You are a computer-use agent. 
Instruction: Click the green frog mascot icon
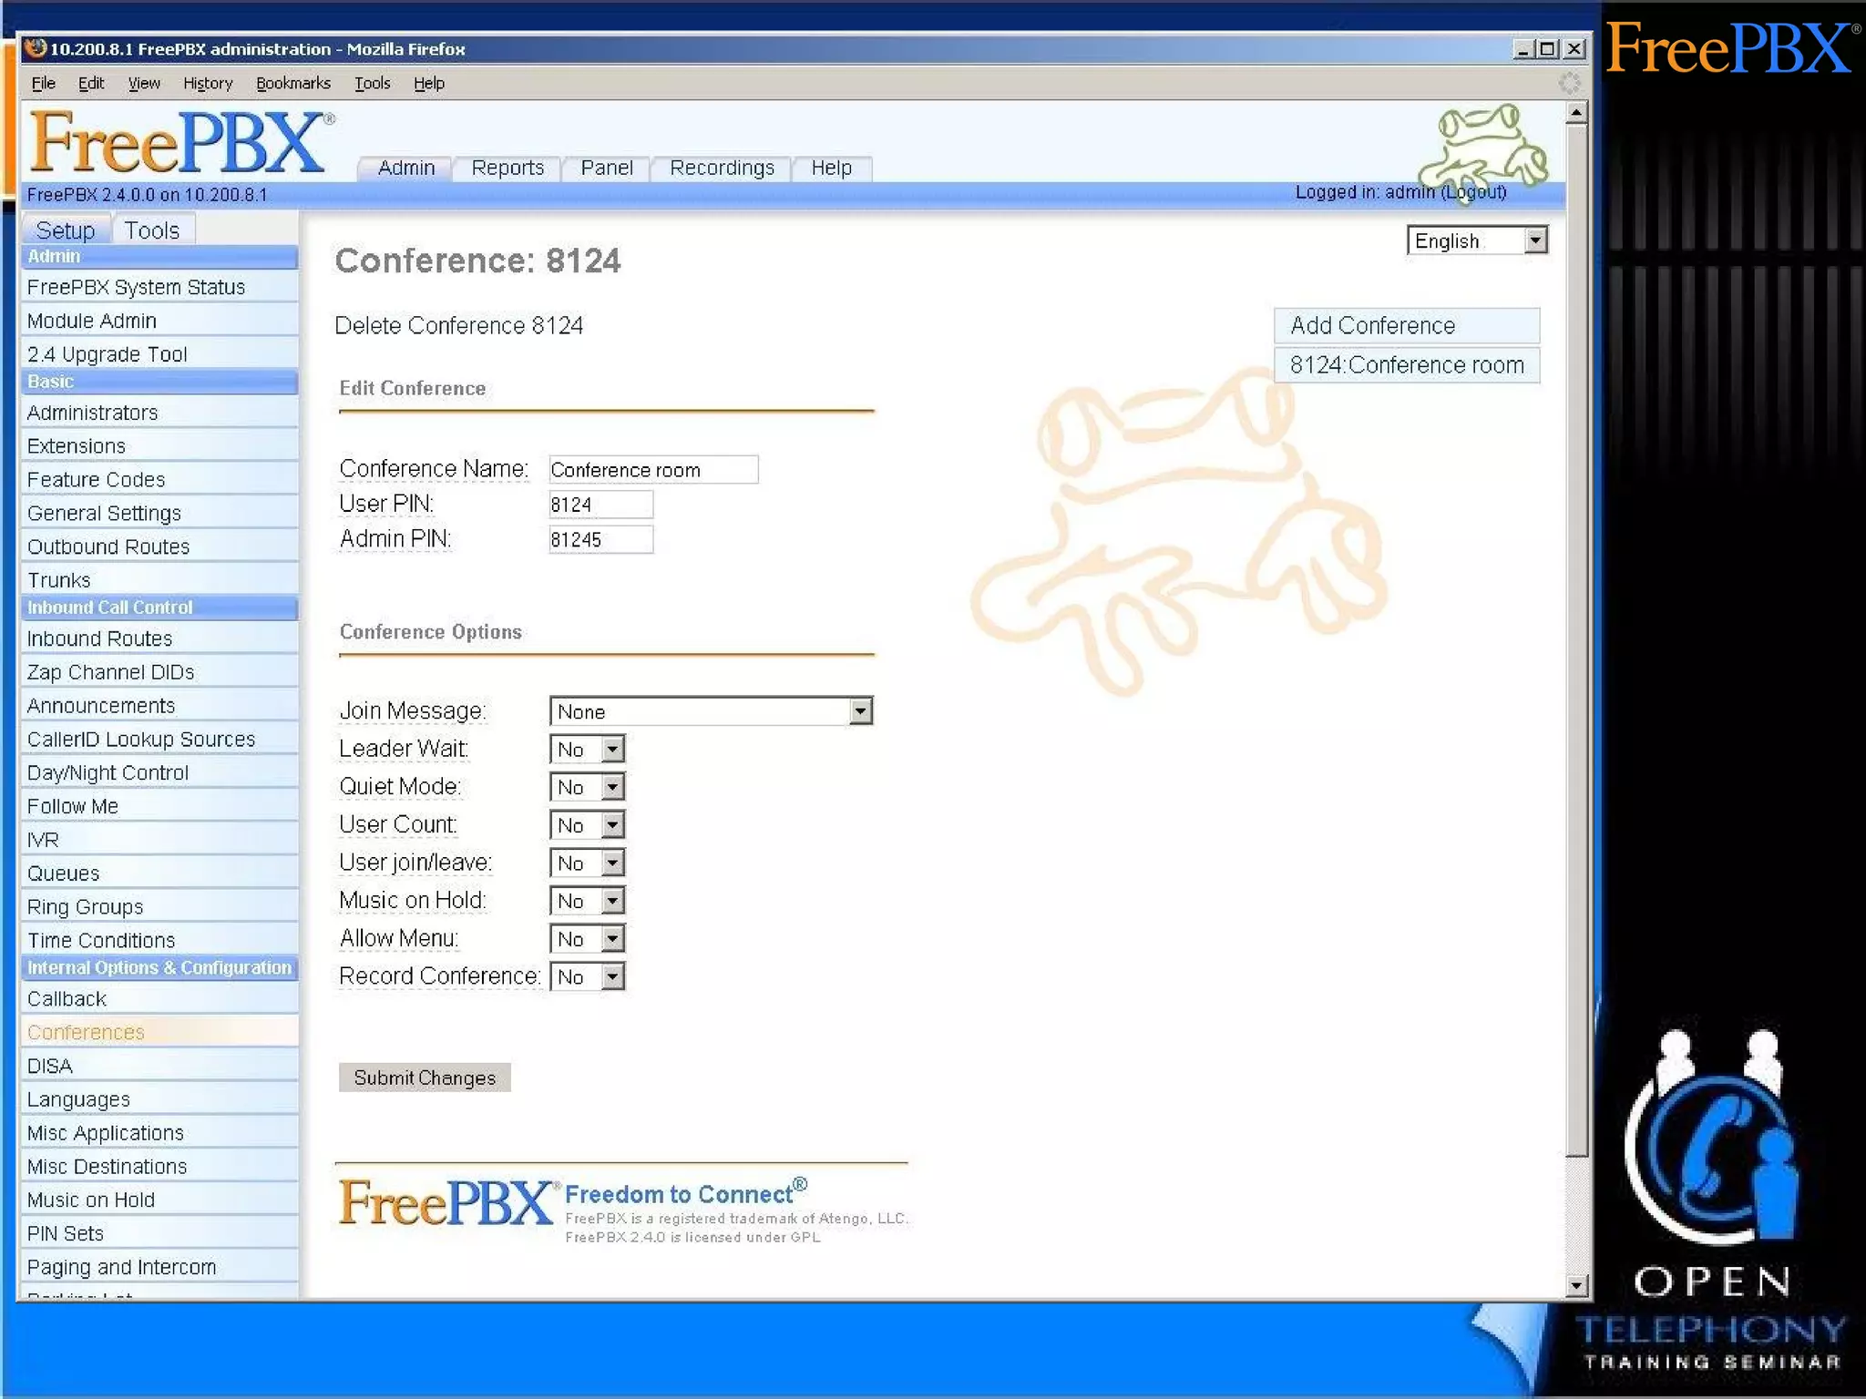tap(1482, 146)
